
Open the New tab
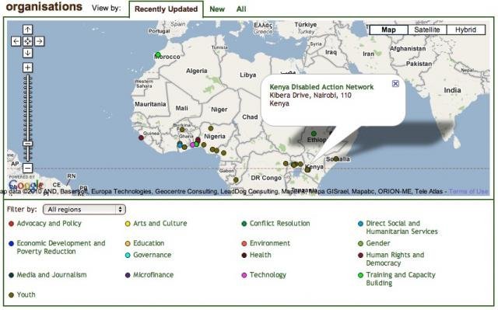pyautogui.click(x=217, y=9)
